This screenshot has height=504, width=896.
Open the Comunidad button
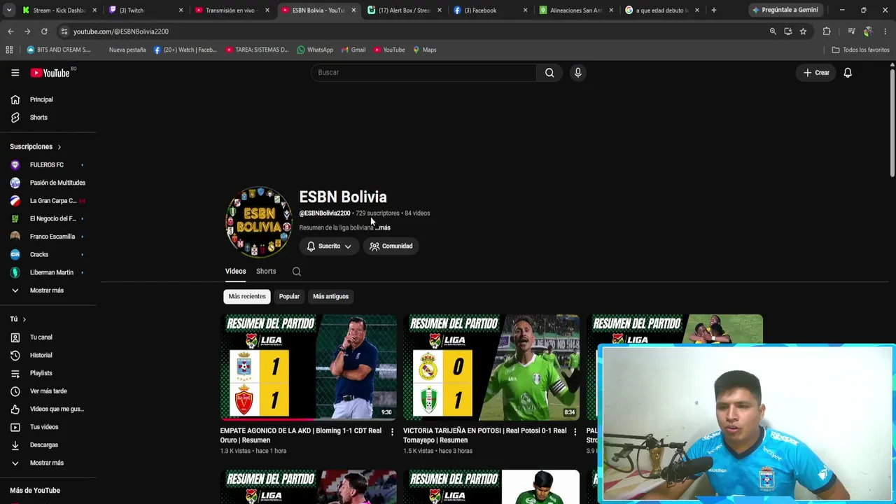(391, 246)
